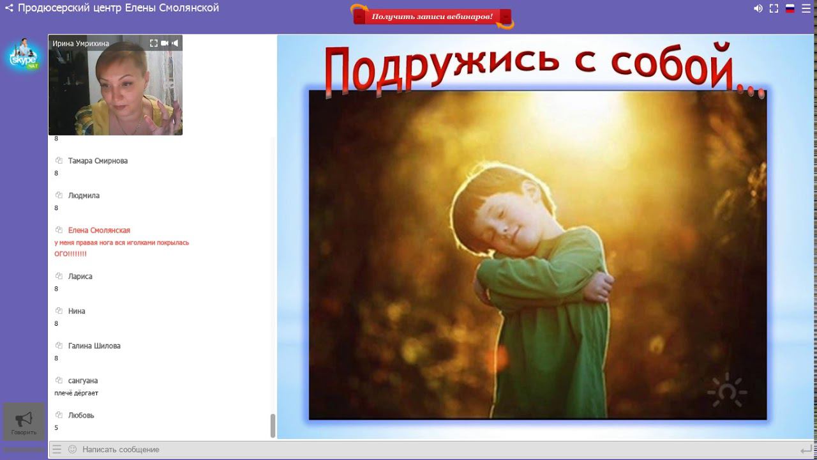817x460 pixels.
Task: Click the Получить записи вебинаров banner
Action: point(433,17)
